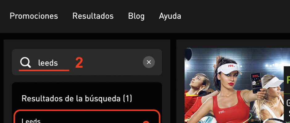
Task: Open the 777 promotional banner image
Action: (x=237, y=85)
